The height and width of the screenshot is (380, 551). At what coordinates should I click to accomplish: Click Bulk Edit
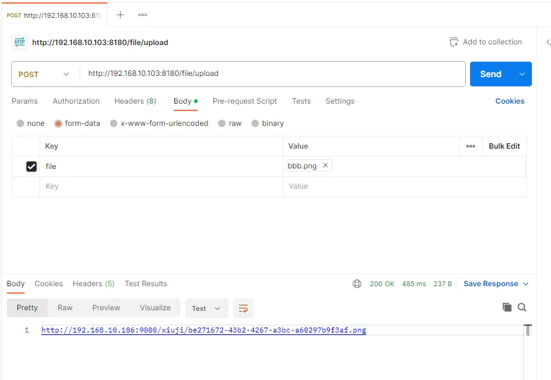[504, 146]
